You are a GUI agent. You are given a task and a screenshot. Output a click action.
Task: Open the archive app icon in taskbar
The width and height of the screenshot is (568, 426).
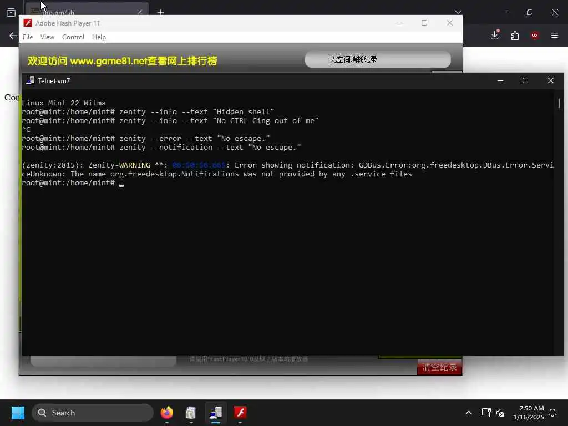(191, 413)
